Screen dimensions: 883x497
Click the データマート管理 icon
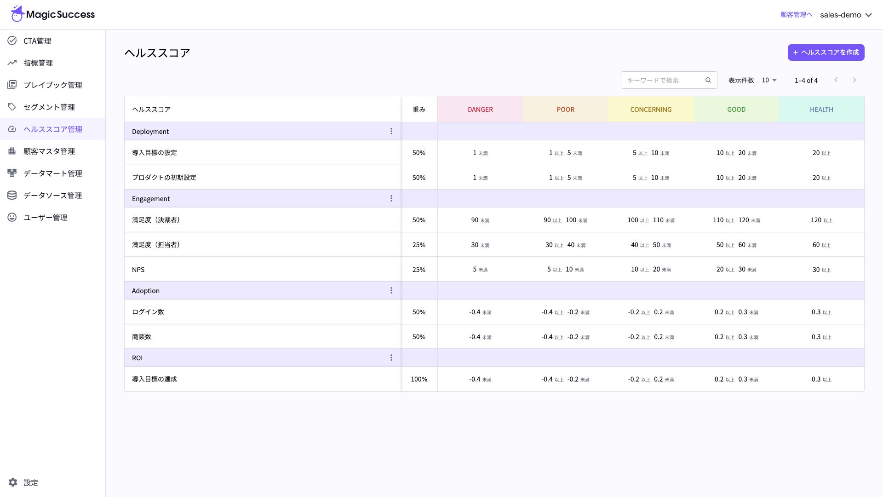12,173
